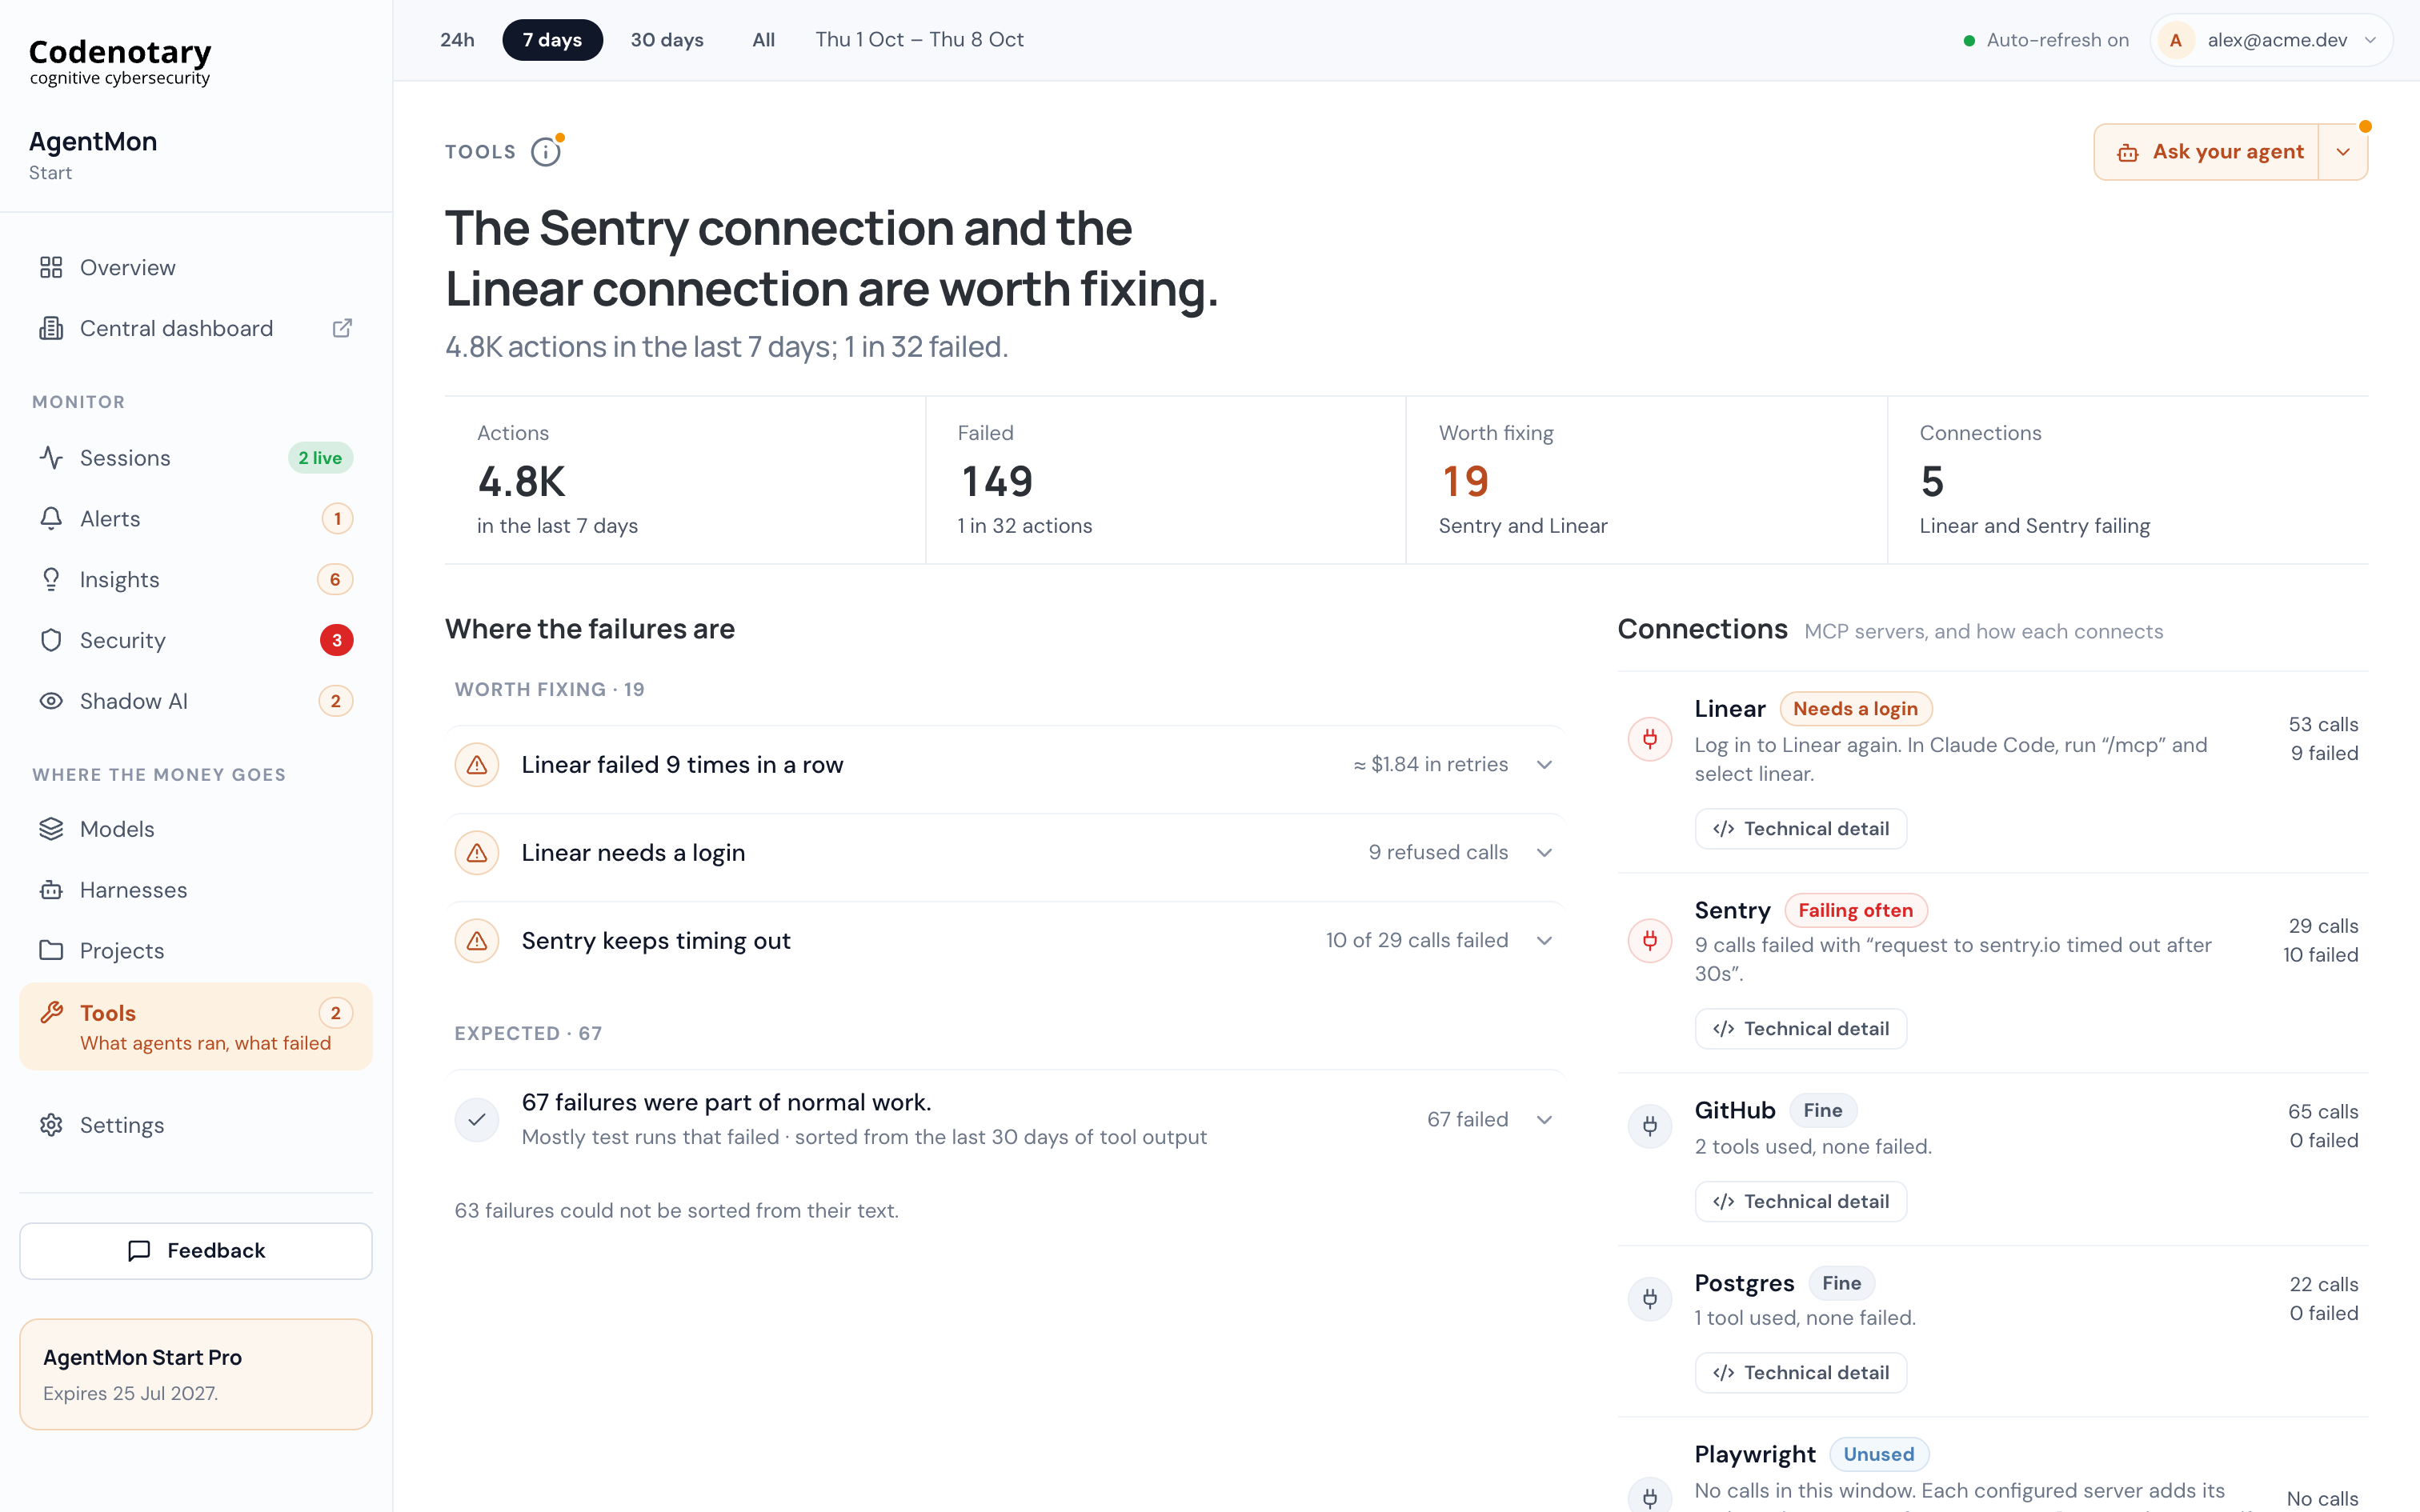Screen dimensions: 2420x1512
Task: Click the GitHub connection plug icon
Action: click(1650, 1126)
